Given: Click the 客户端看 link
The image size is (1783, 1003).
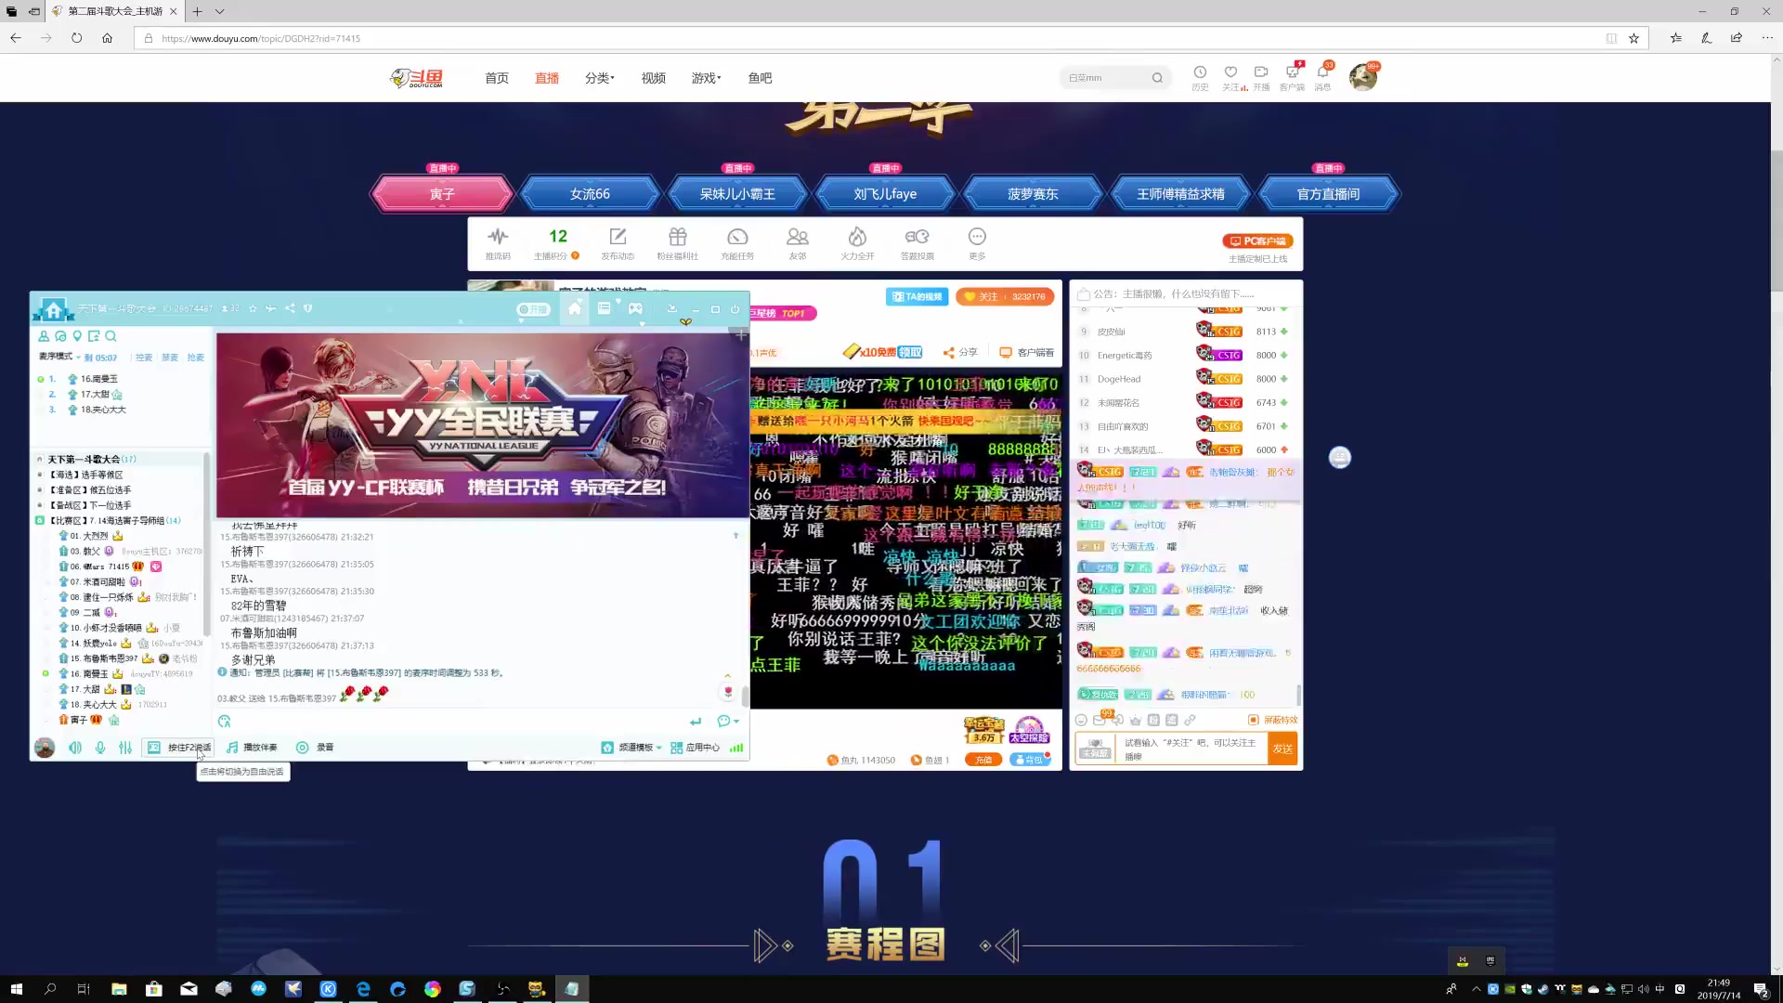Looking at the screenshot, I should pos(1026,352).
